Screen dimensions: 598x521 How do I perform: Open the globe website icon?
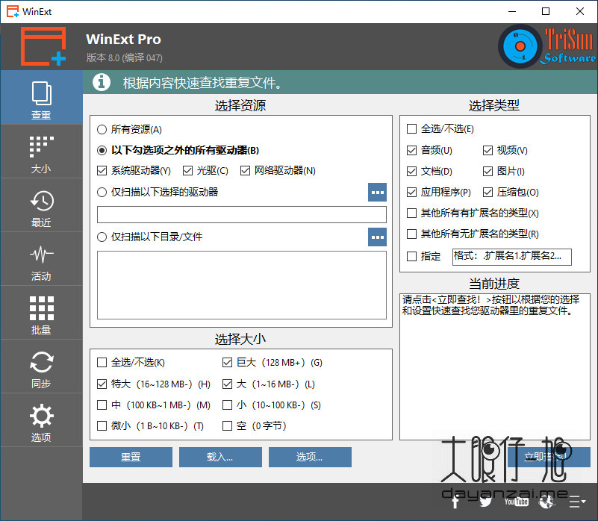[546, 502]
